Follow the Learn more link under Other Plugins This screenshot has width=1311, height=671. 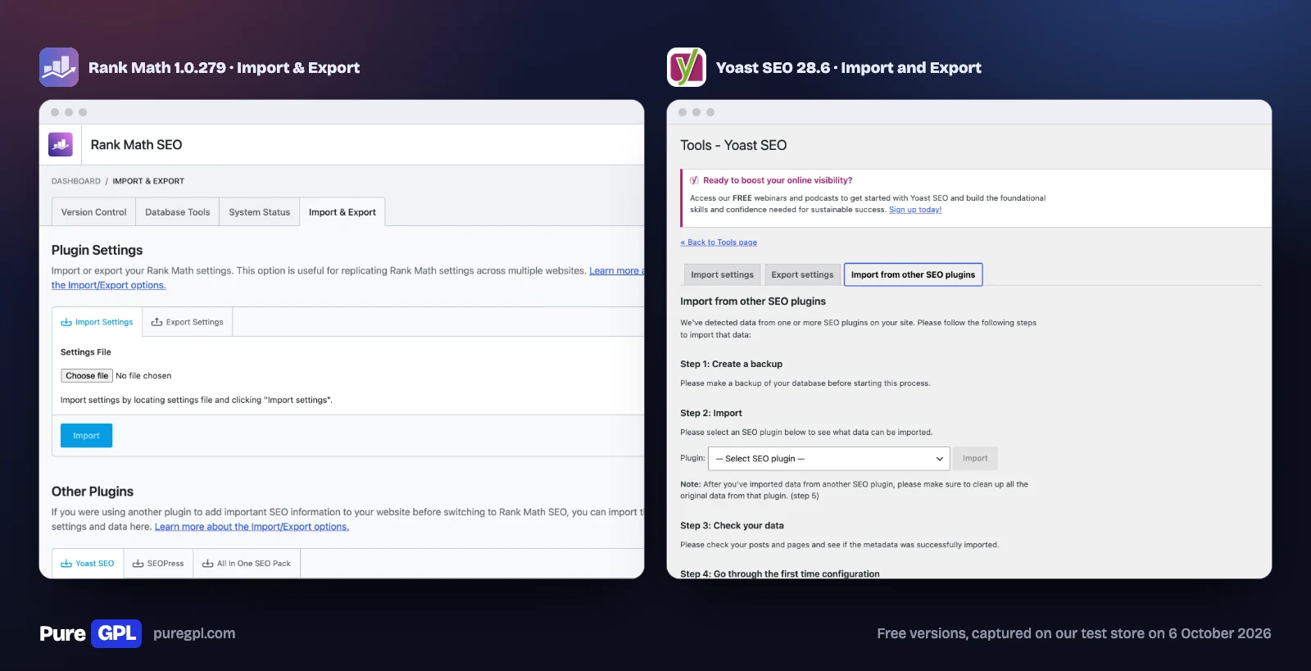point(252,527)
